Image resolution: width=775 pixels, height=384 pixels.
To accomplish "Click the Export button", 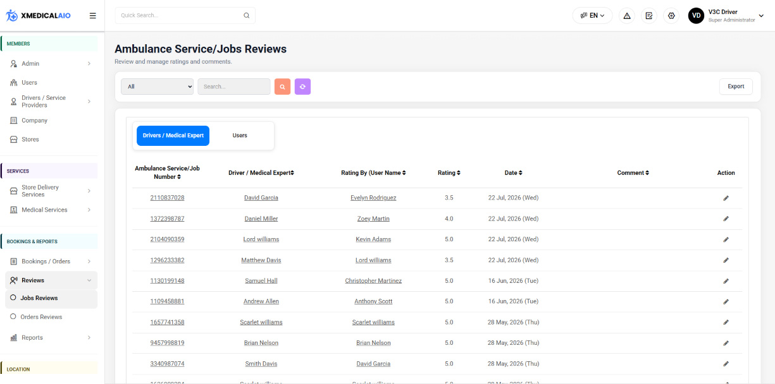I will click(736, 87).
